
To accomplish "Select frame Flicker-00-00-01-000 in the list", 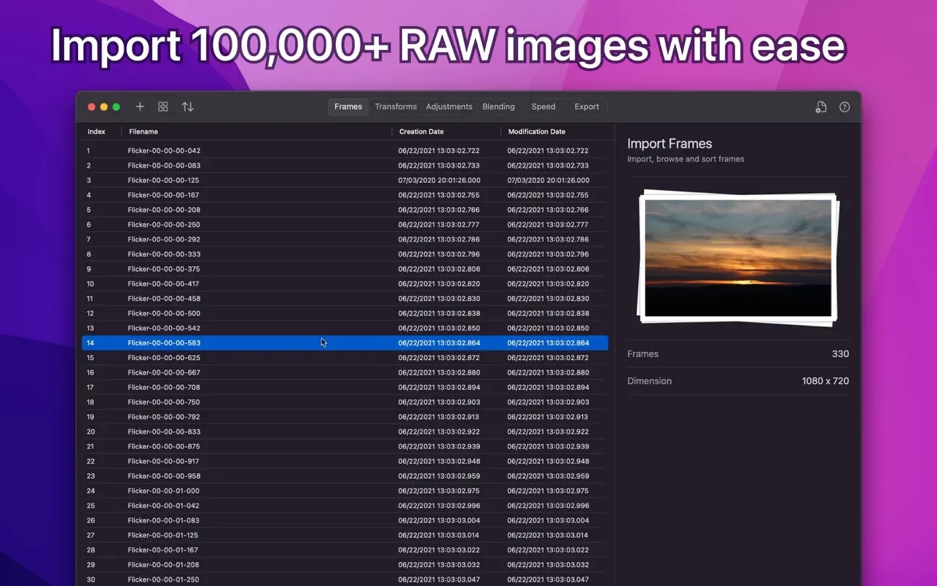I will 163,491.
